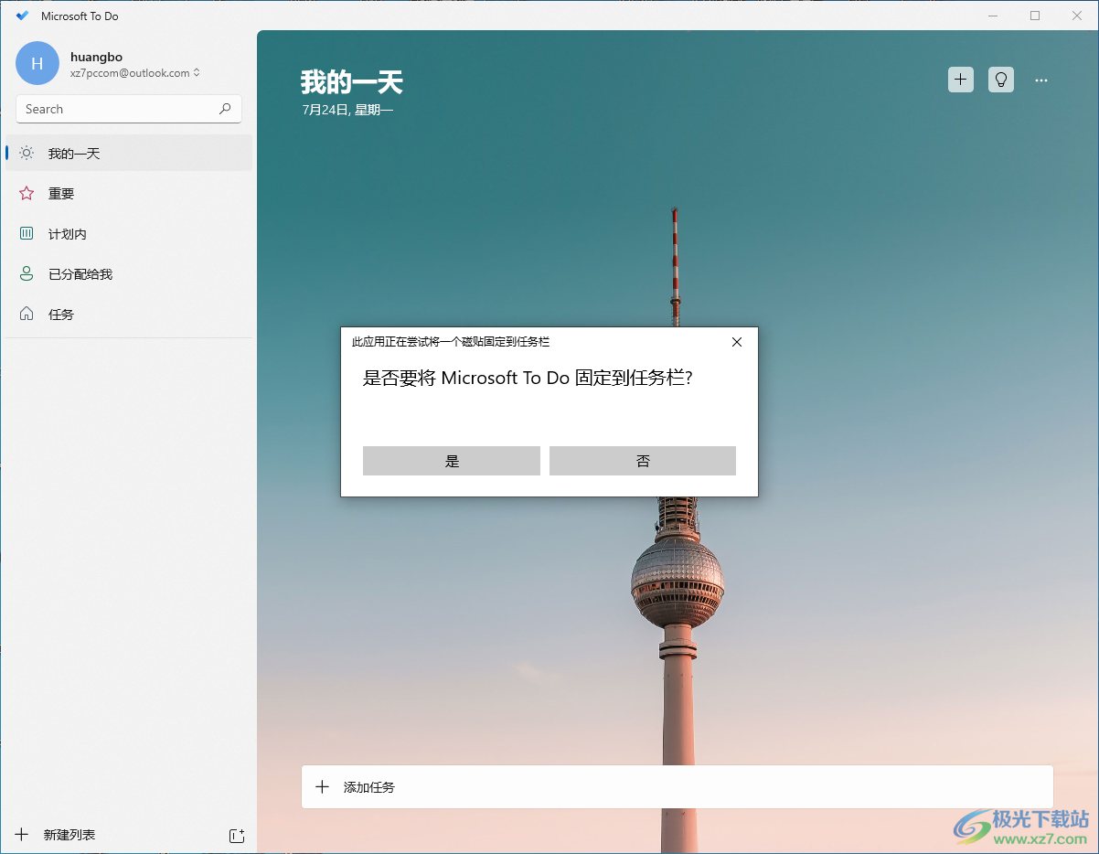1099x854 pixels.
Task: Click the 我的一天 page title
Action: tap(352, 82)
